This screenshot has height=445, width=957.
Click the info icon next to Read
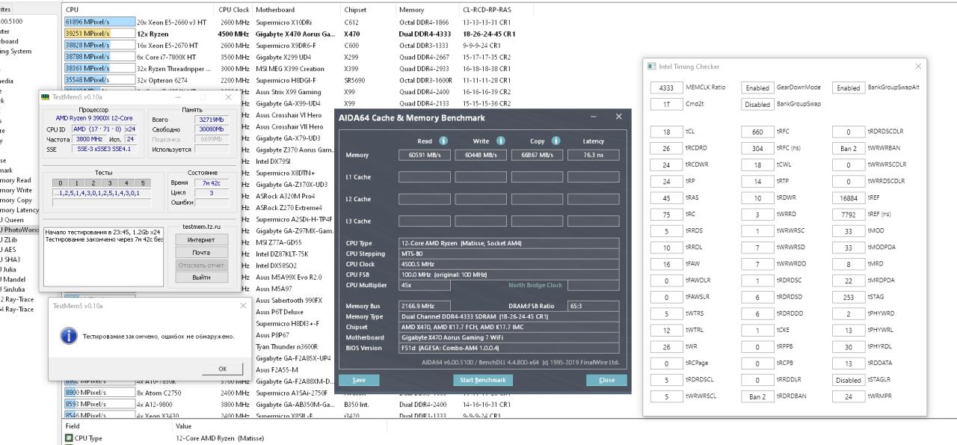point(443,141)
